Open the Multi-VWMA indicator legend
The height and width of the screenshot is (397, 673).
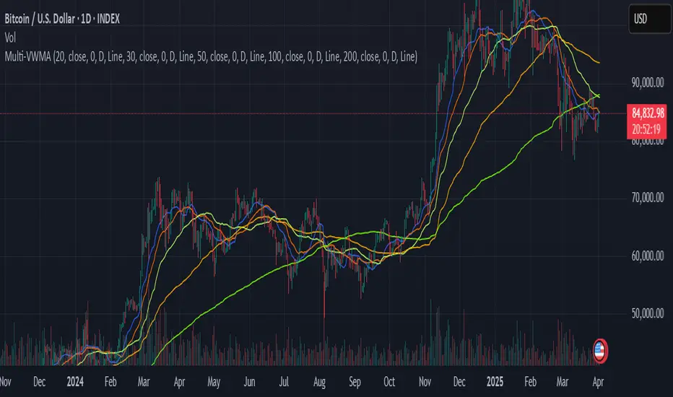pos(211,56)
